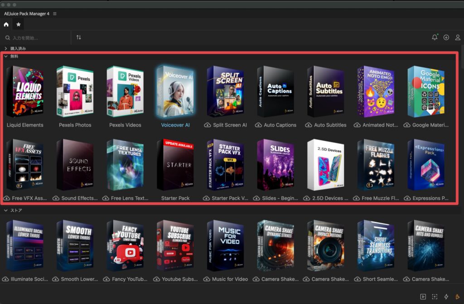Download Youtube Subscribe pack cloud icon
Viewport: 464px width, 304px height.
pyautogui.click(x=156, y=279)
